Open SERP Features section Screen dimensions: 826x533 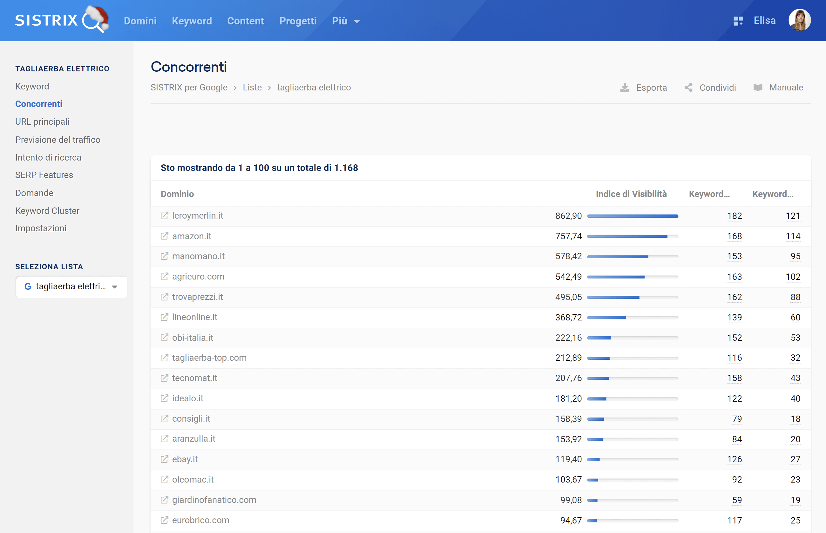coord(44,175)
